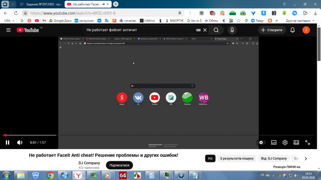The height and width of the screenshot is (180, 321).
Task: Bookmark this page with ribbon icon
Action: click(180, 13)
